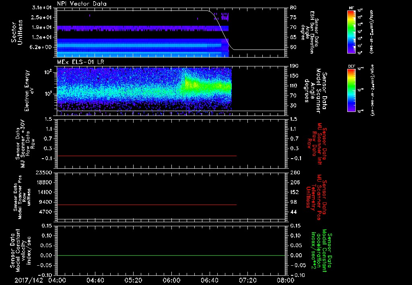The width and height of the screenshot is (412, 285).
Task: Select the DEF color scale bar
Action: (351, 90)
